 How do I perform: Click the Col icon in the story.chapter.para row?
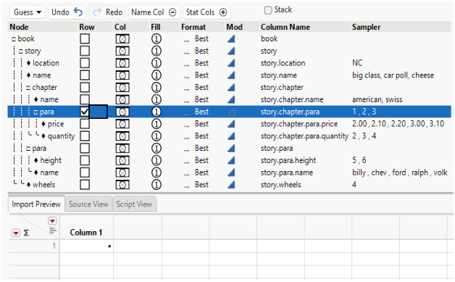click(122, 112)
